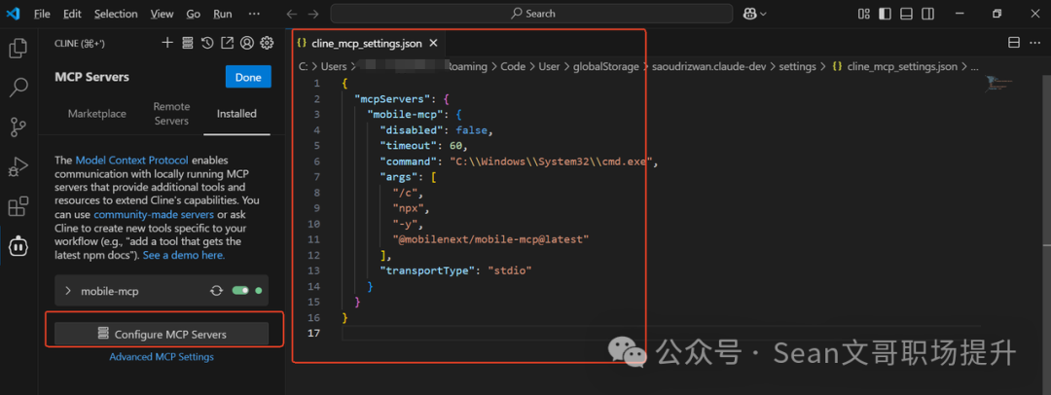Start a new Cline task with plus icon
Image resolution: width=1051 pixels, height=395 pixels.
point(167,43)
